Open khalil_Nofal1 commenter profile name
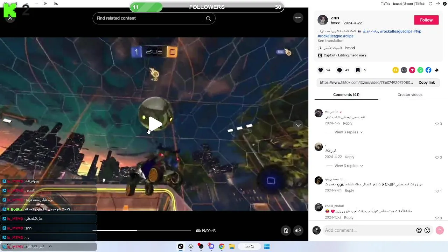The width and height of the screenshot is (448, 252). [334, 206]
